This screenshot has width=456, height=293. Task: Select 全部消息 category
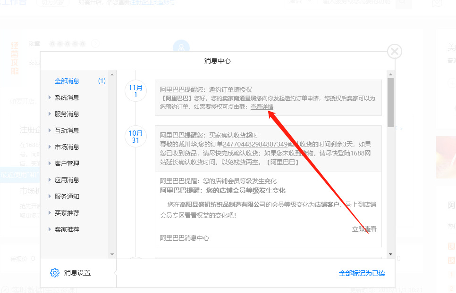[67, 81]
